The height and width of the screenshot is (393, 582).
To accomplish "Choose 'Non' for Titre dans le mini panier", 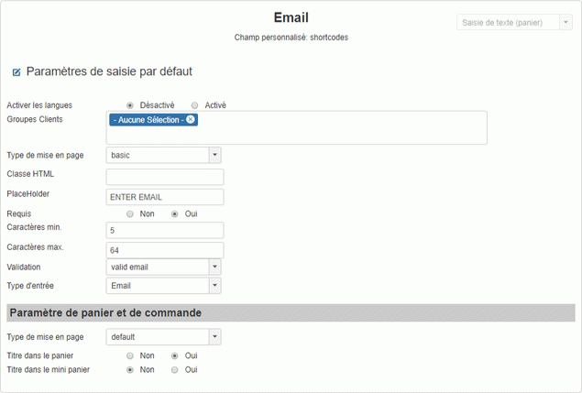I will click(130, 370).
